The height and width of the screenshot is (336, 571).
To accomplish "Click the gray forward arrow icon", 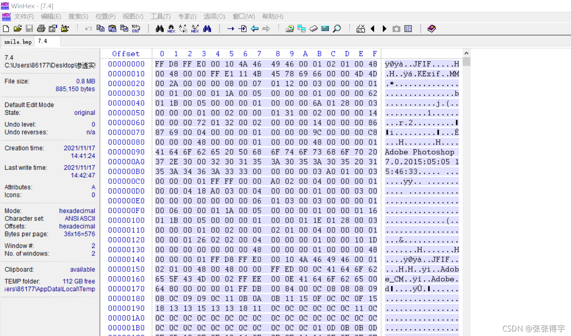I will tap(266, 28).
